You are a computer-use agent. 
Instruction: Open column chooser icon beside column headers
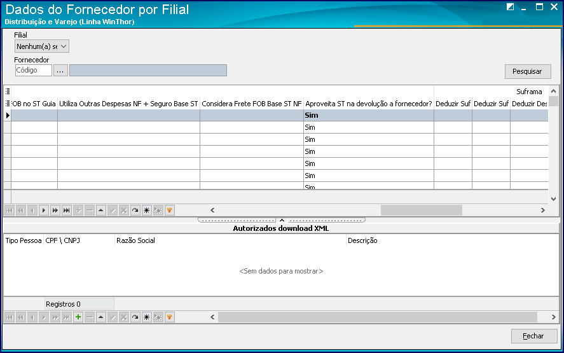point(8,104)
